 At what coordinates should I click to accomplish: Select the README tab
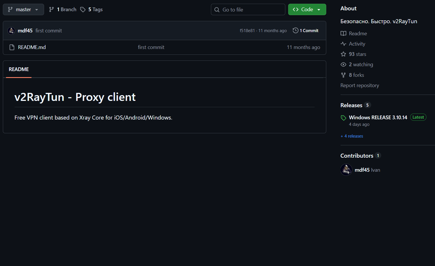click(x=19, y=69)
